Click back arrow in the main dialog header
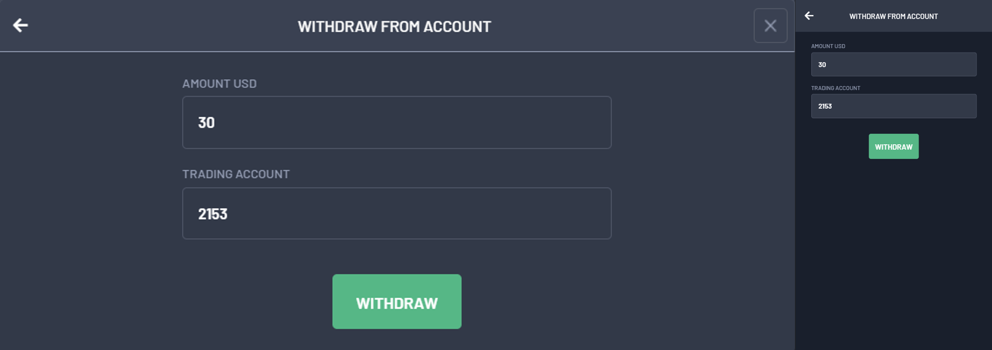This screenshot has width=992, height=350. pyautogui.click(x=20, y=25)
